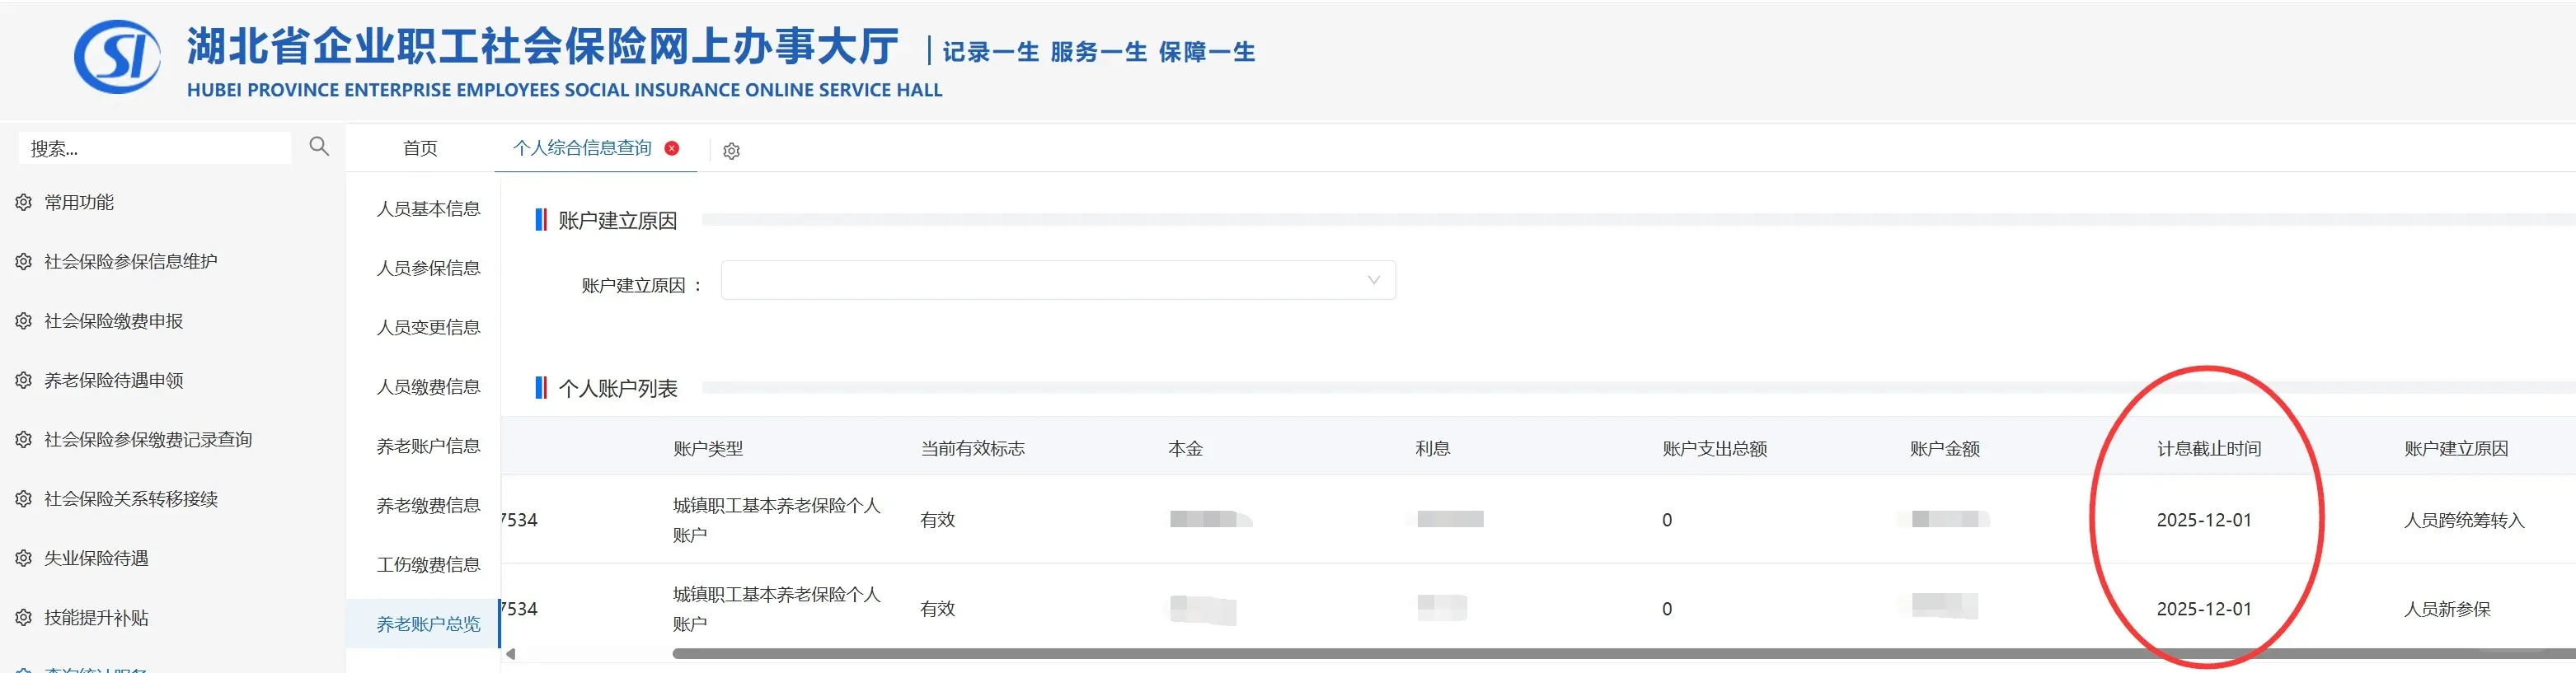Open 失业保险待遇 menu
This screenshot has height=673, width=2576.
pos(96,559)
